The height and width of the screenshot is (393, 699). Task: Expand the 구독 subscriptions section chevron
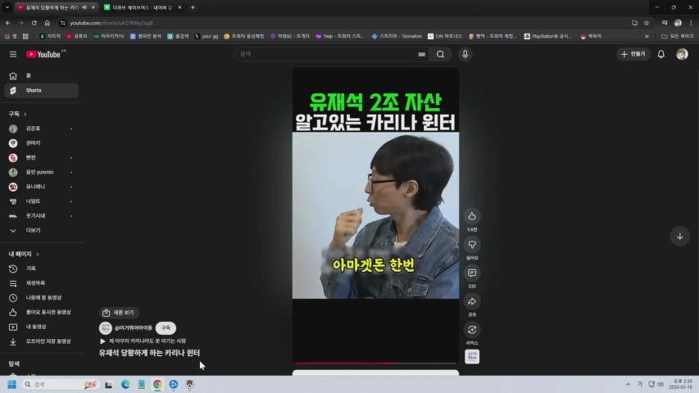tap(25, 114)
